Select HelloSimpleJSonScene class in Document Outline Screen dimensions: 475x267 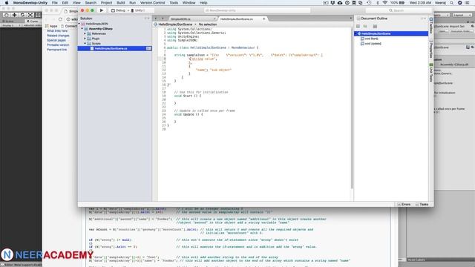(x=391, y=33)
